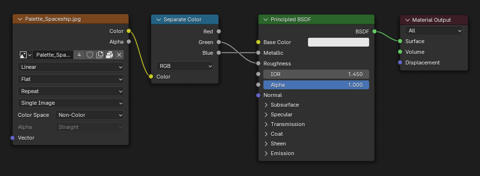Select the Palette_Spaceship.jpg node title
This screenshot has width=480, height=176.
(x=53, y=19)
